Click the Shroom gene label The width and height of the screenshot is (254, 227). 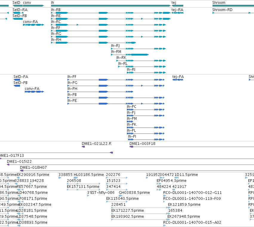[219, 3]
